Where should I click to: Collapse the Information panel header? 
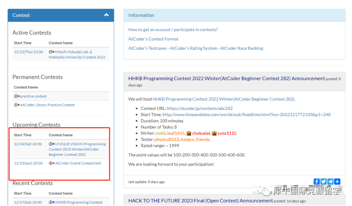[x=234, y=15]
